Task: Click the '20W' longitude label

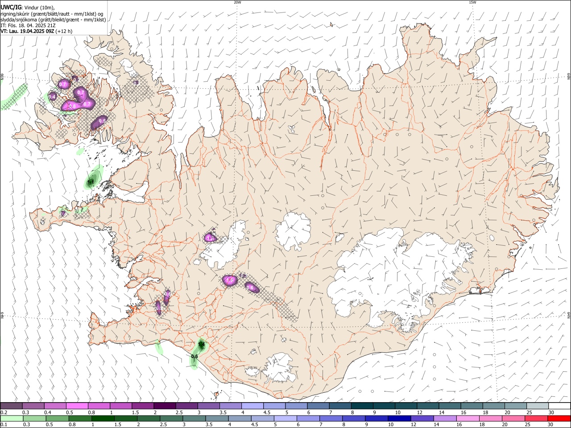Action: tap(237, 2)
